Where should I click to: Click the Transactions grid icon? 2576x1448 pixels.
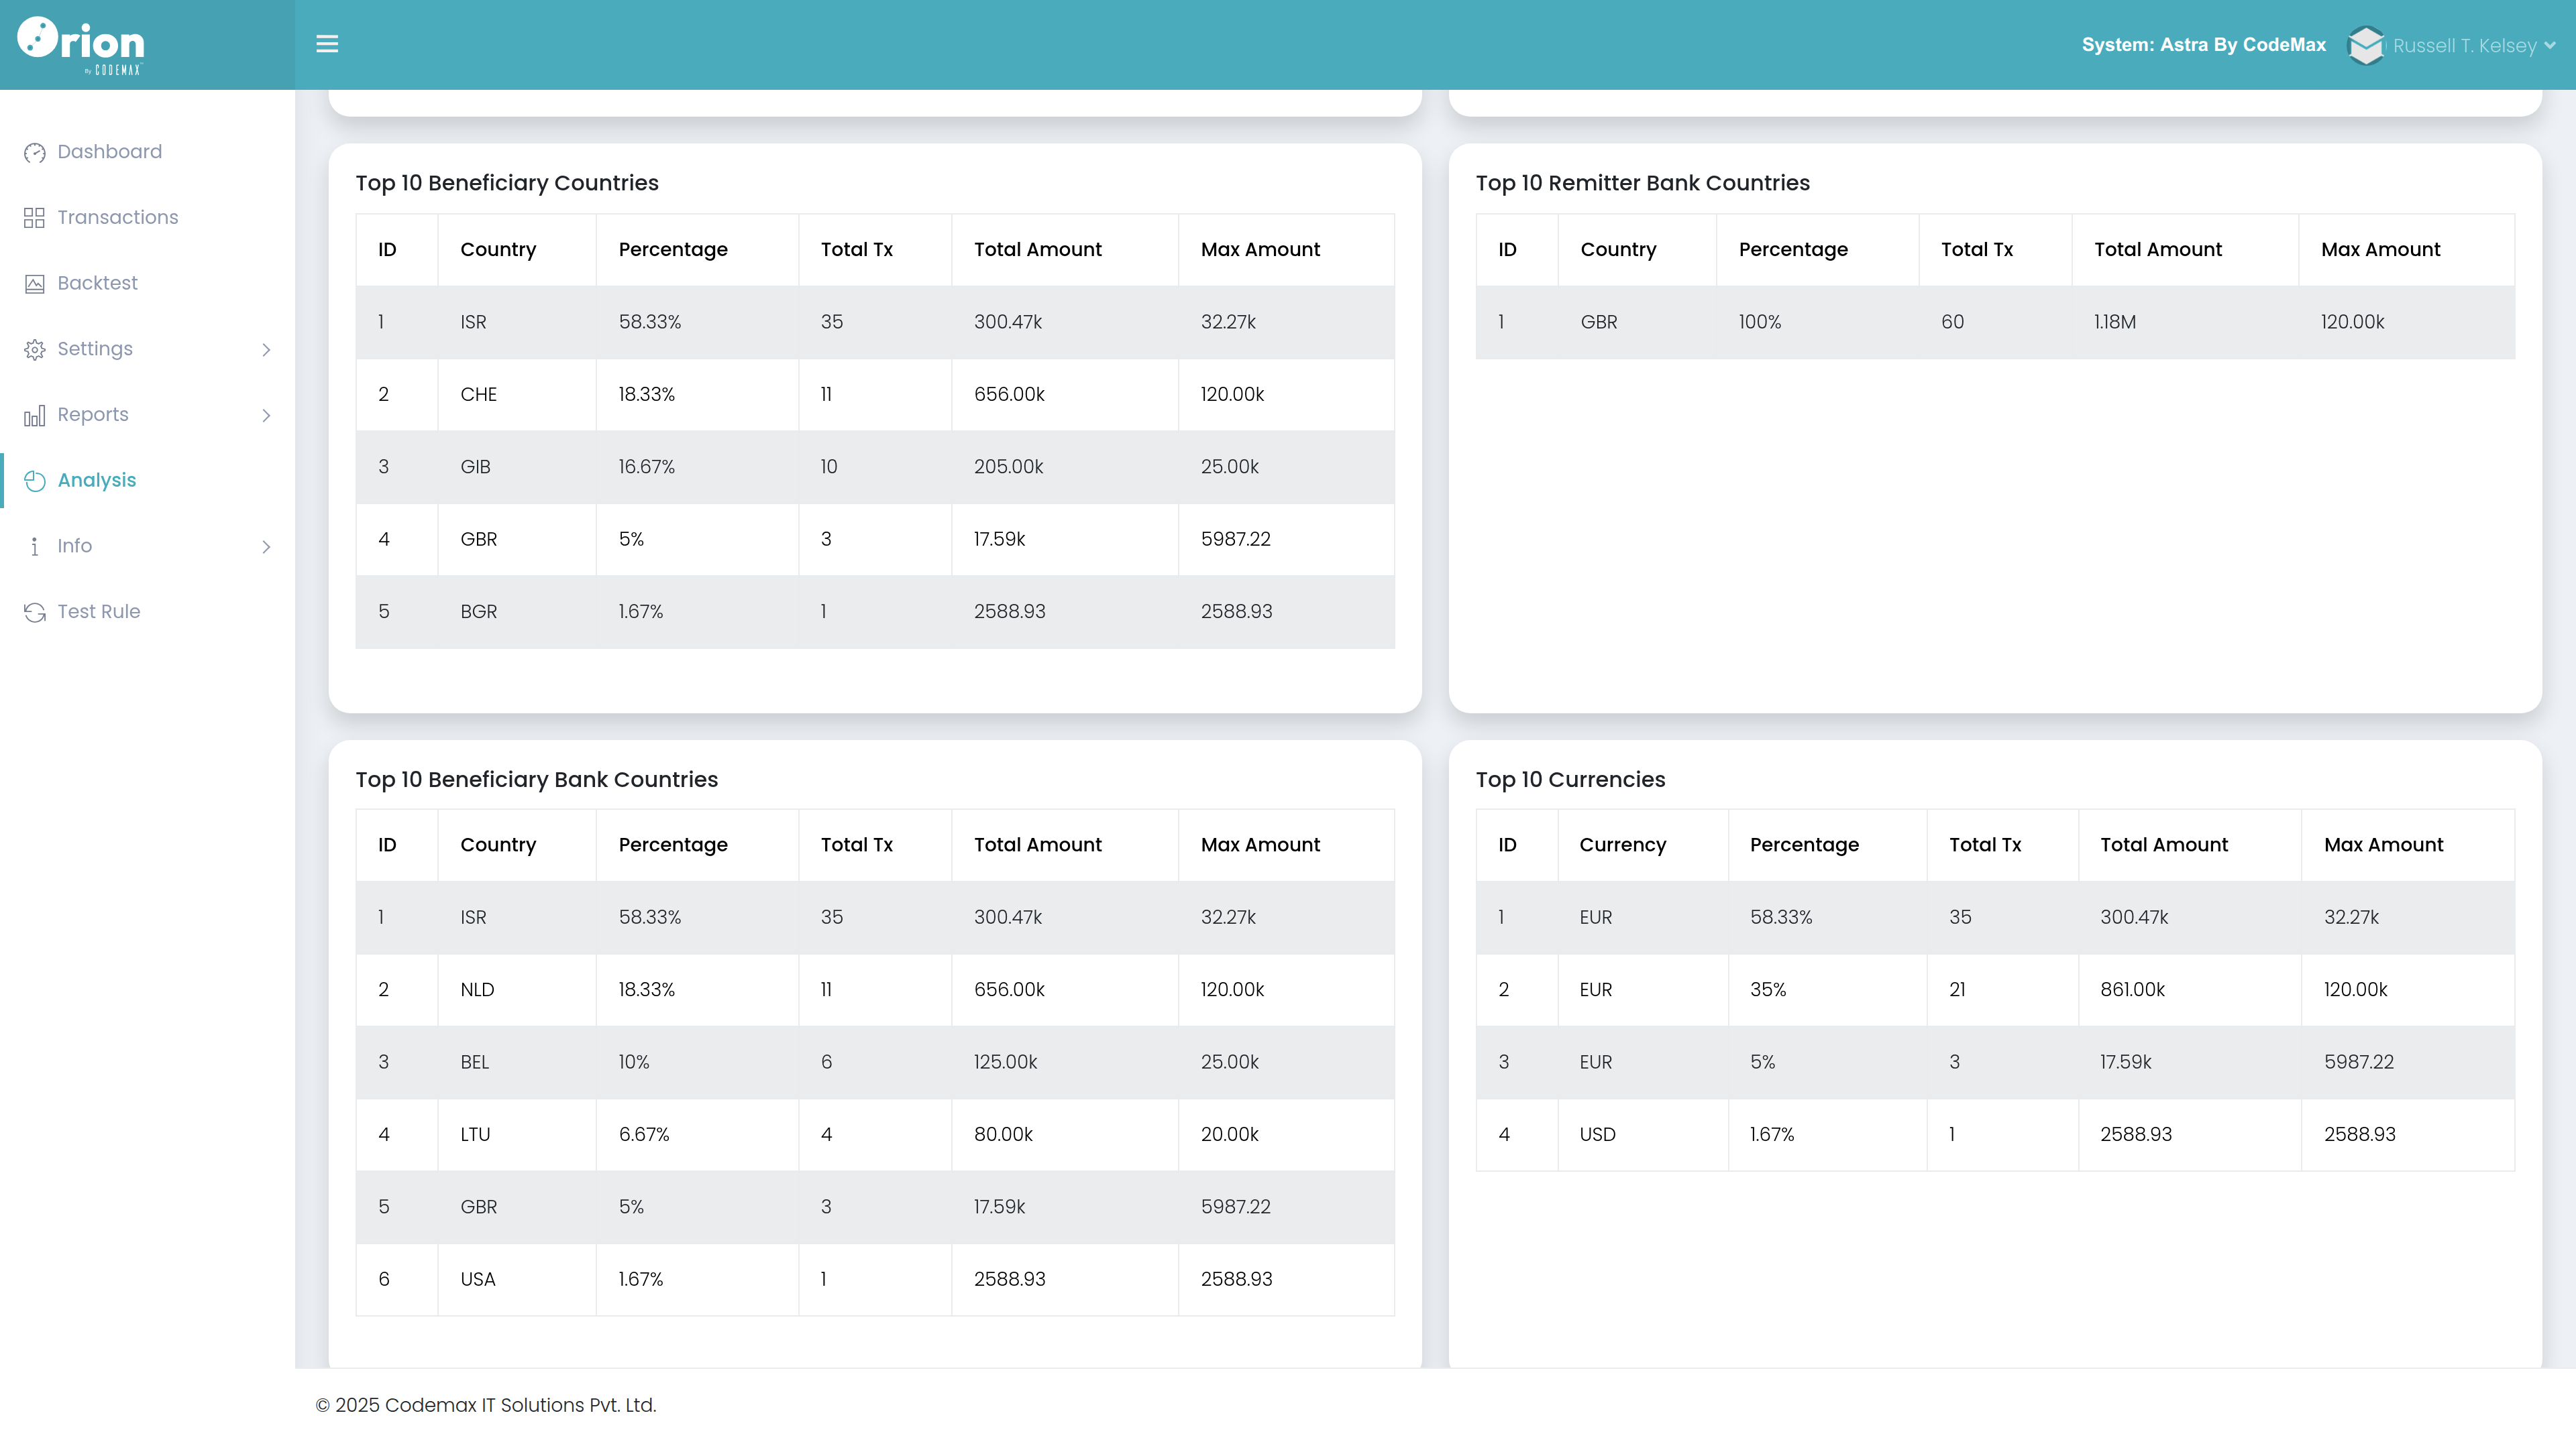(35, 218)
